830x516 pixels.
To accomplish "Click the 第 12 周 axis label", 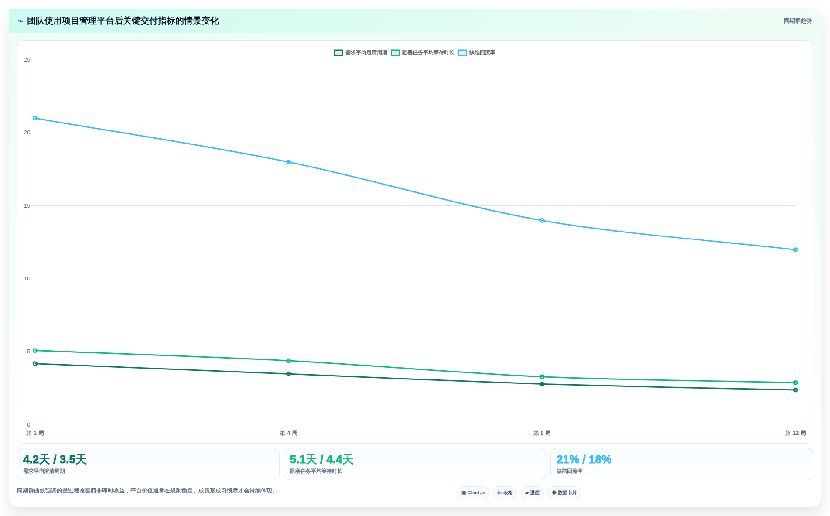I will pyautogui.click(x=796, y=433).
